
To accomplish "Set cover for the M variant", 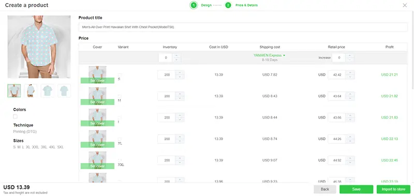I will tap(97, 102).
